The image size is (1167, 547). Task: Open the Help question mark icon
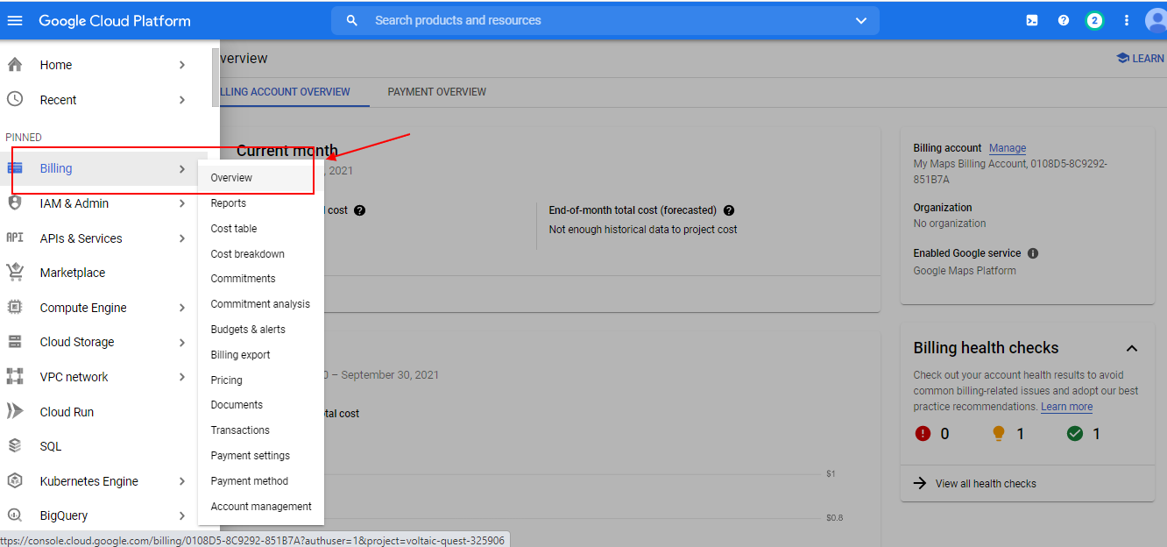click(1064, 20)
